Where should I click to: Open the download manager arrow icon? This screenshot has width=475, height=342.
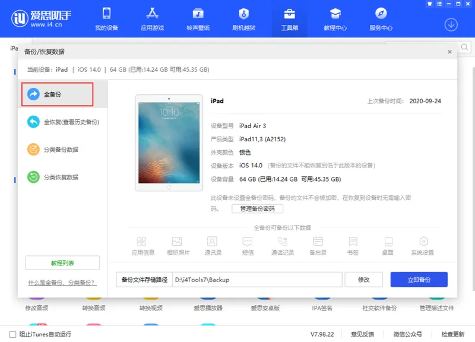point(451,24)
